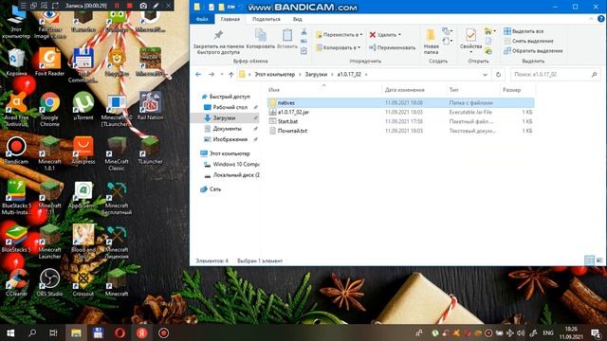Select BlueStacks 5 Multi-Instance desktop icon
607x341 pixels.
click(16, 198)
